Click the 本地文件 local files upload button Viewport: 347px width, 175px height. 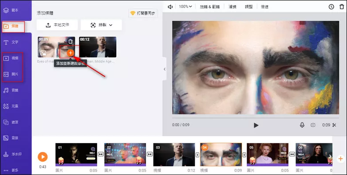point(57,25)
